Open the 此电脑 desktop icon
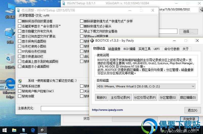Image resolution: width=203 pixels, height=134 pixels. coord(10,11)
